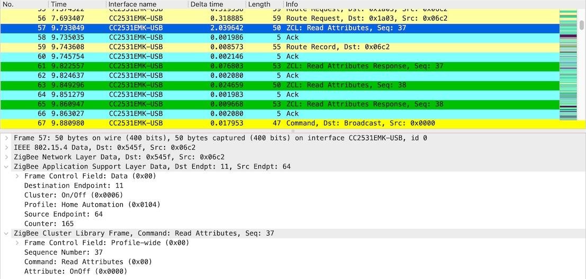Image resolution: width=586 pixels, height=279 pixels.
Task: Sort by the Length column header
Action: [265, 4]
